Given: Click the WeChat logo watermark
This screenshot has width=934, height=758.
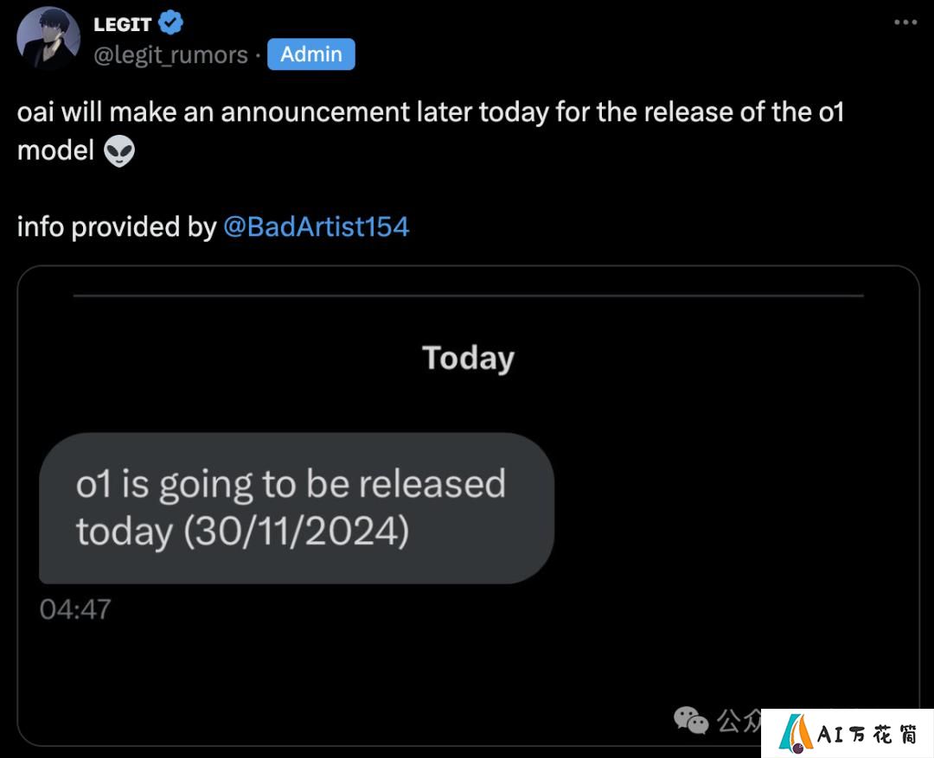Looking at the screenshot, I should click(691, 720).
